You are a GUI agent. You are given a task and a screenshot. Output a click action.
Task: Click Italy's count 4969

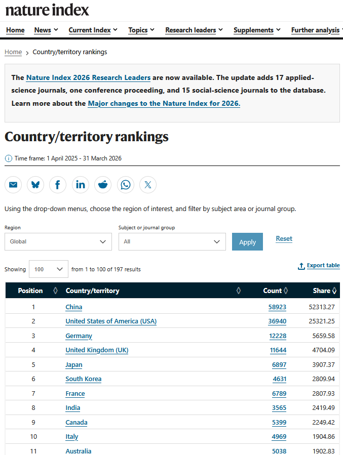(279, 437)
